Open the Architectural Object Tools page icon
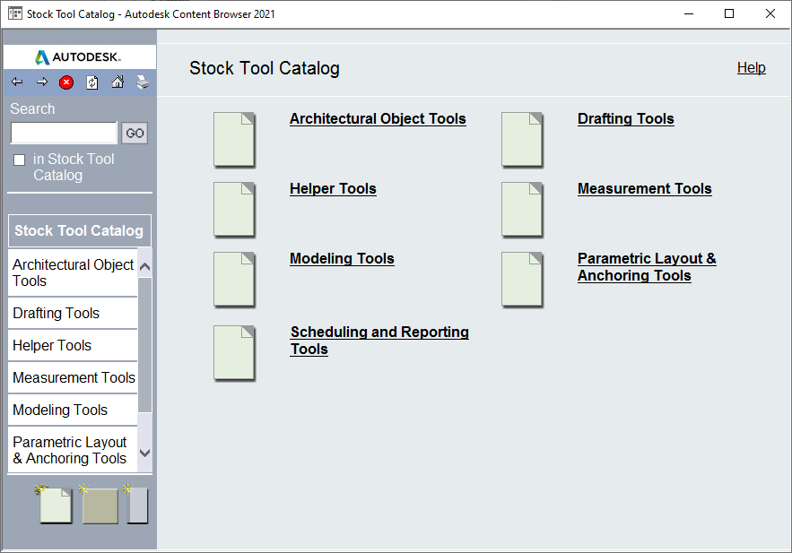Screen dimensions: 792x553 [x=234, y=139]
